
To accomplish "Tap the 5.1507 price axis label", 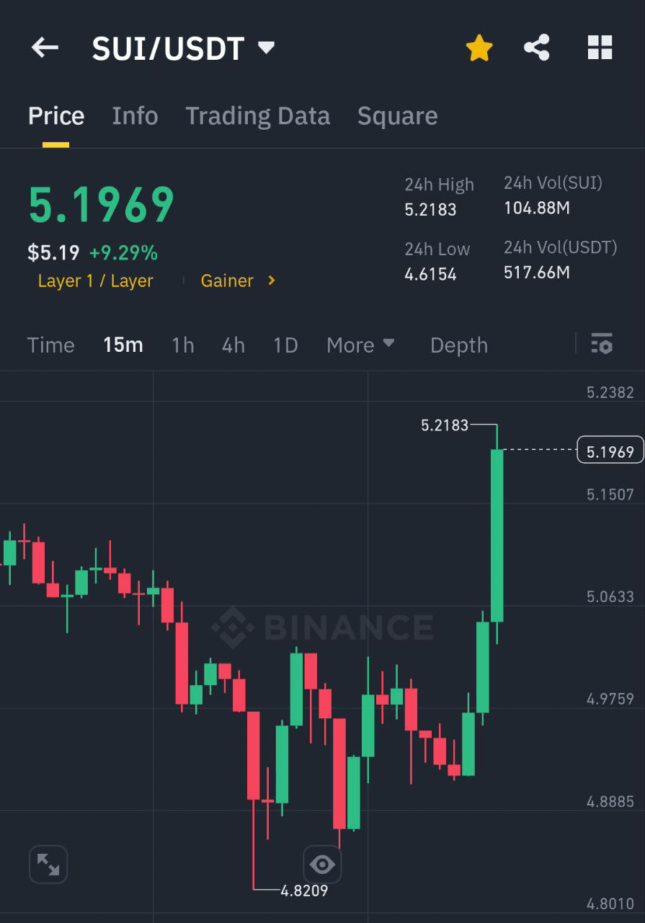I will tap(610, 494).
